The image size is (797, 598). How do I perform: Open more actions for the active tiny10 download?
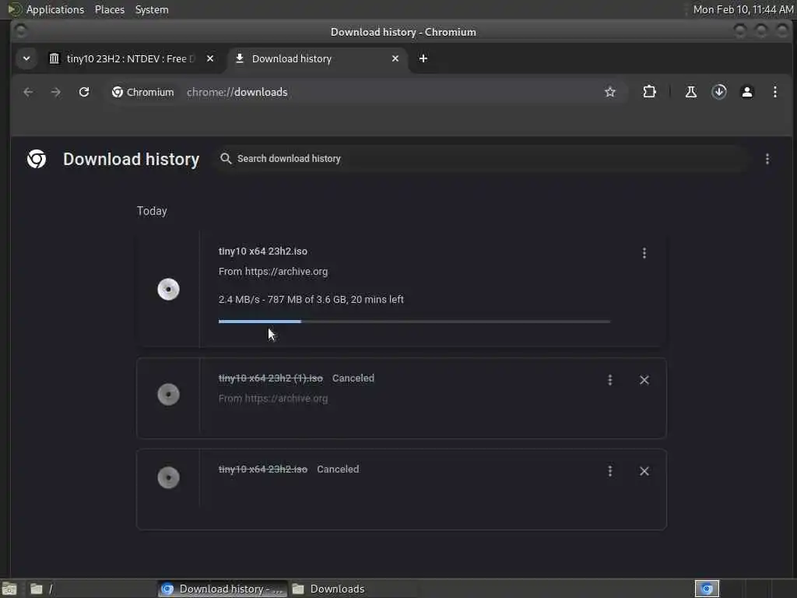[x=644, y=253]
